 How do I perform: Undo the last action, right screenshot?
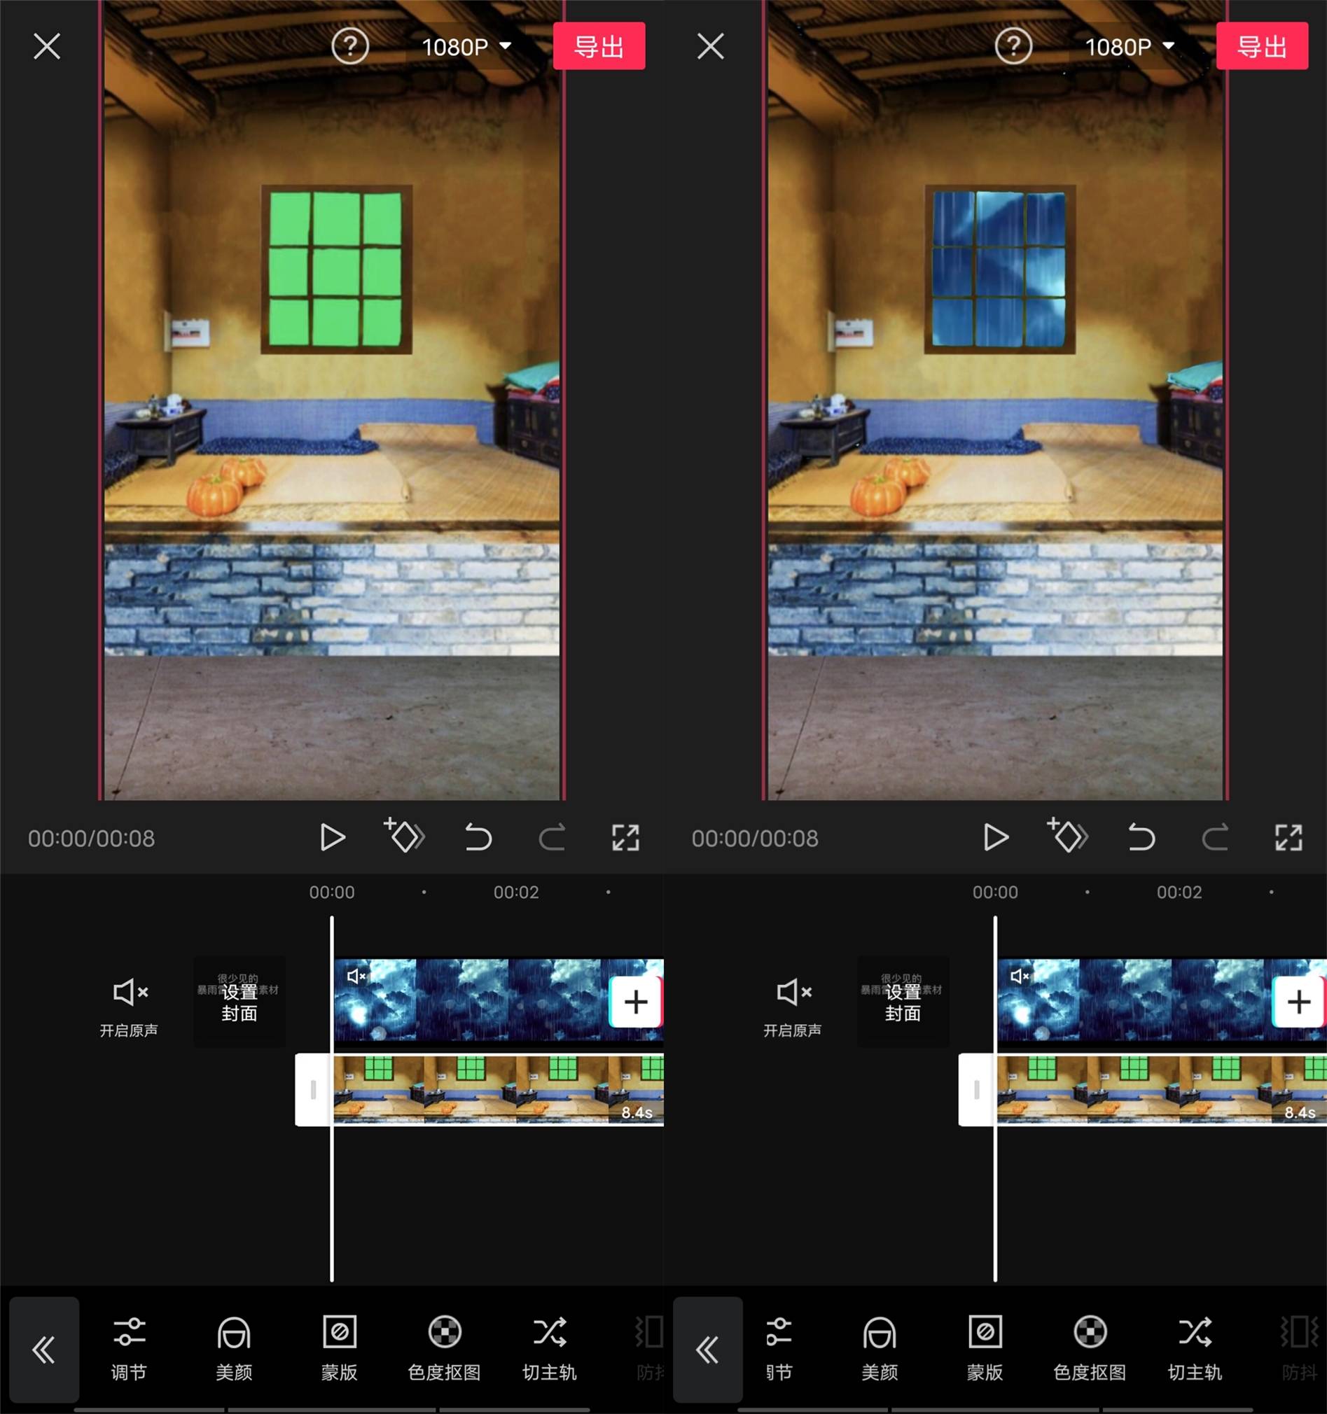pos(1141,837)
